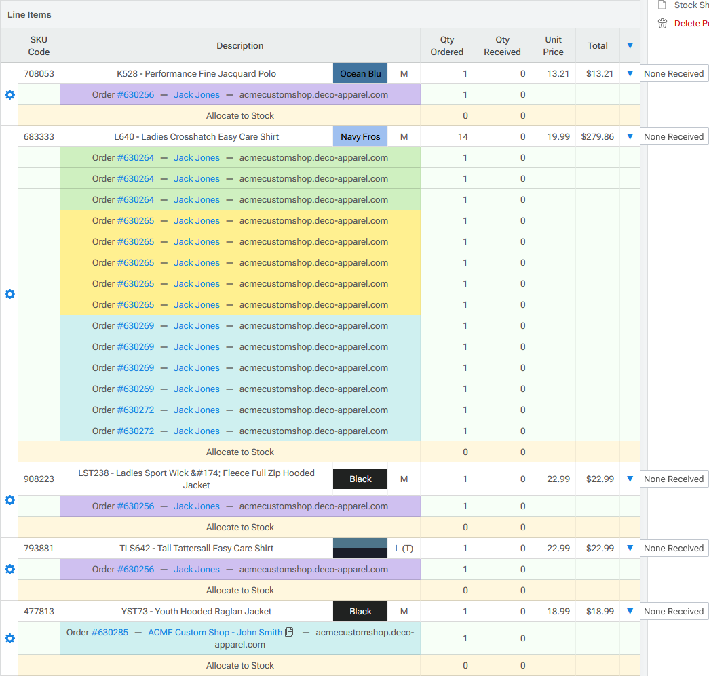Viewport: 709px width, 676px height.
Task: Click the document icon beside Stock Sh
Action: point(662,5)
